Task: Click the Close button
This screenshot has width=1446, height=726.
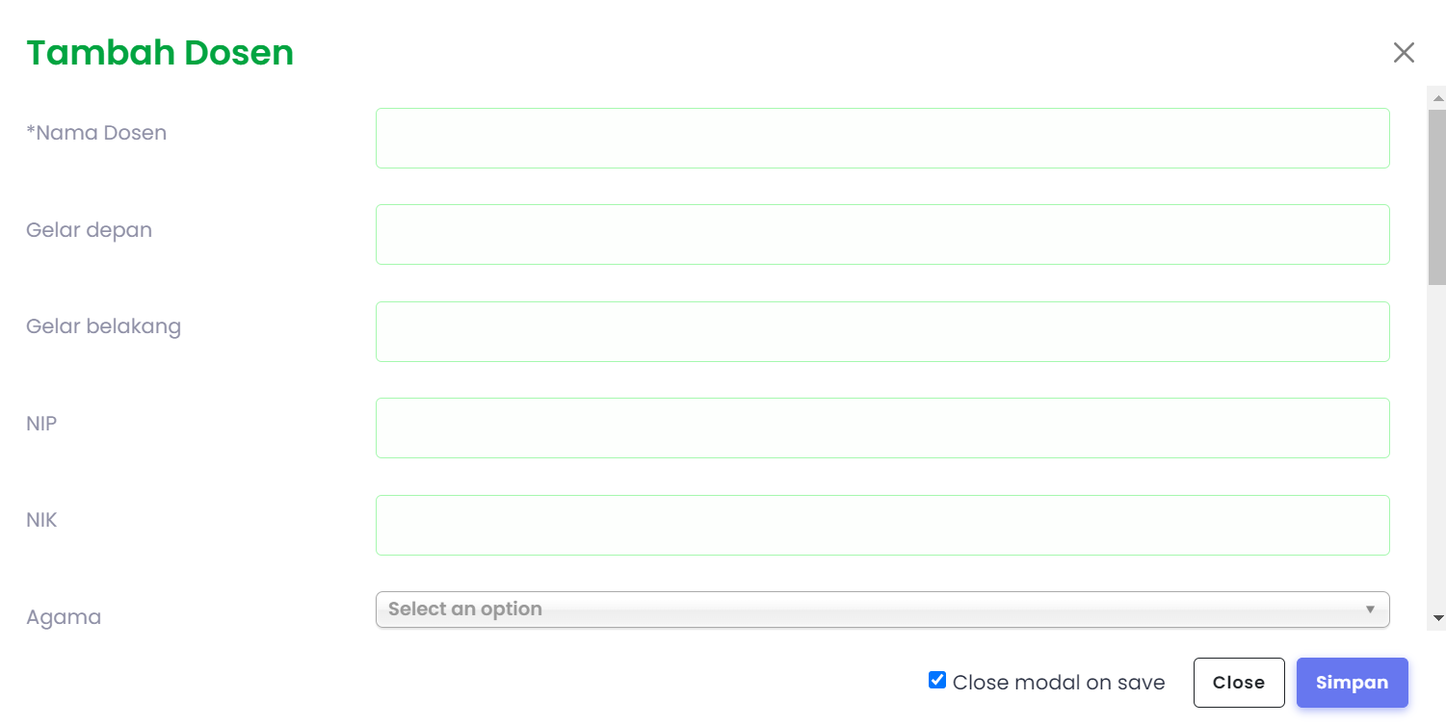Action: tap(1239, 683)
